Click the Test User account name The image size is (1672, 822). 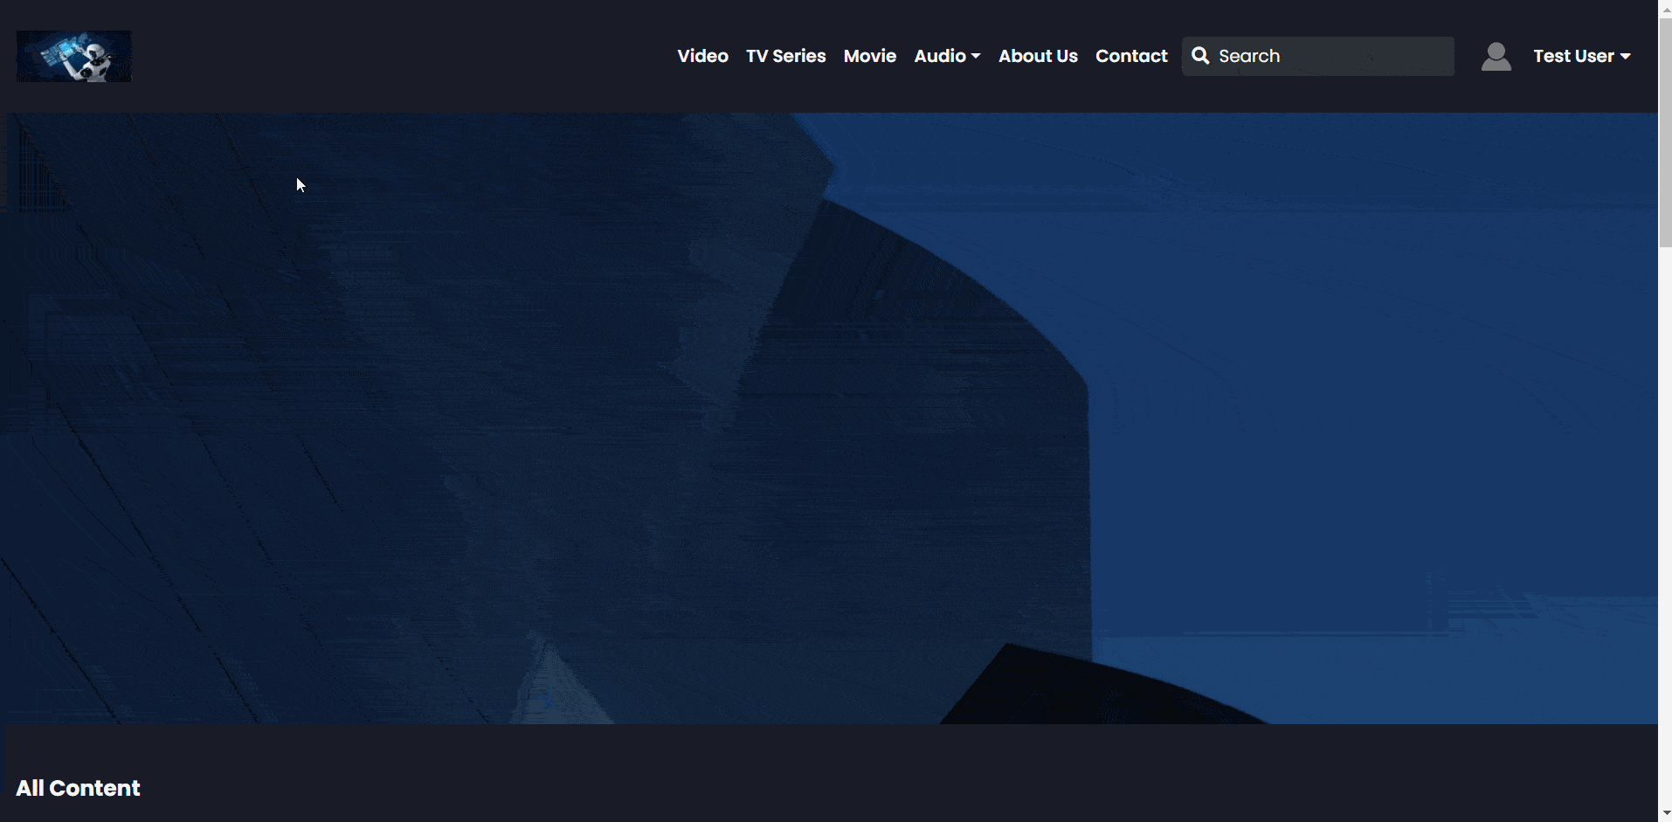pyautogui.click(x=1572, y=56)
